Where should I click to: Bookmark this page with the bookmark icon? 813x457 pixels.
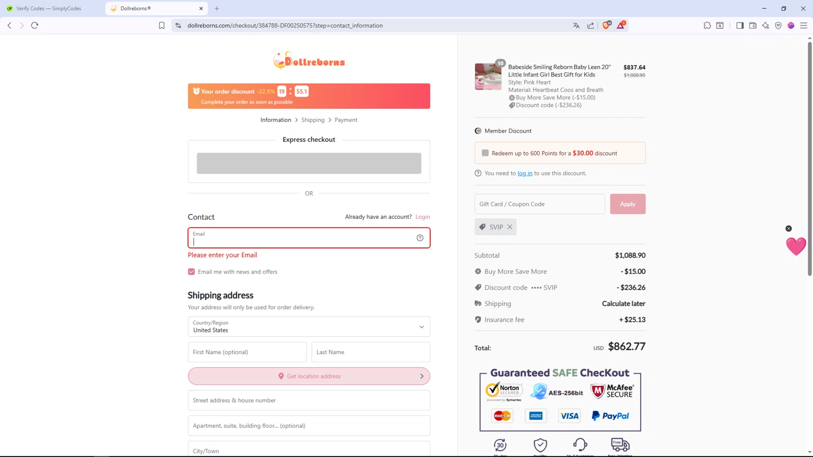[x=162, y=25]
